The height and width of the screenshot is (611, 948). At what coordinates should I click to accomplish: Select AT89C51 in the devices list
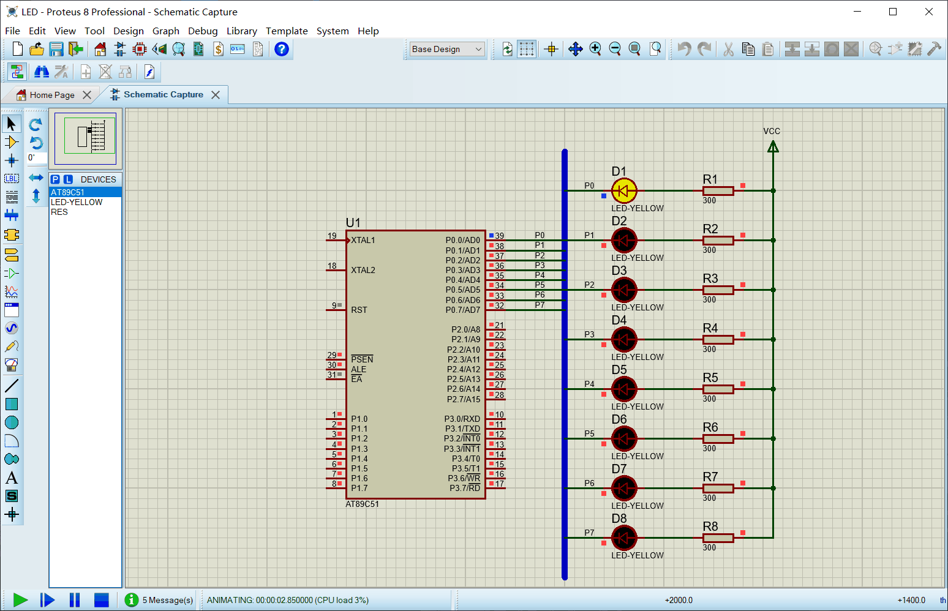click(x=85, y=192)
